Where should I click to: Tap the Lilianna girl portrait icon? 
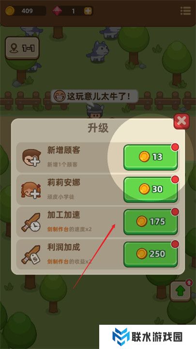click(x=30, y=190)
